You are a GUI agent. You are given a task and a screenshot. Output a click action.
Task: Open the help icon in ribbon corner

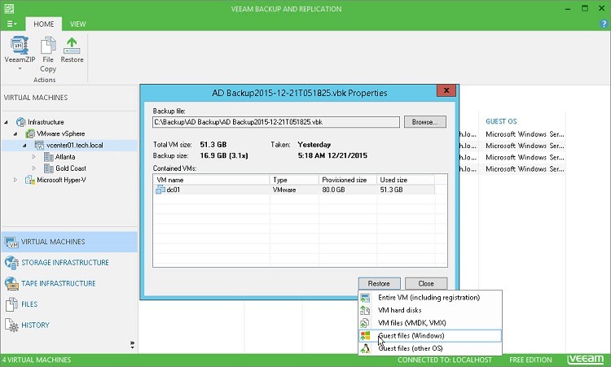603,24
